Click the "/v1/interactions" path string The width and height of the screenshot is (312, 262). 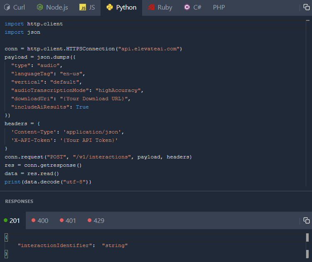tap(102, 157)
